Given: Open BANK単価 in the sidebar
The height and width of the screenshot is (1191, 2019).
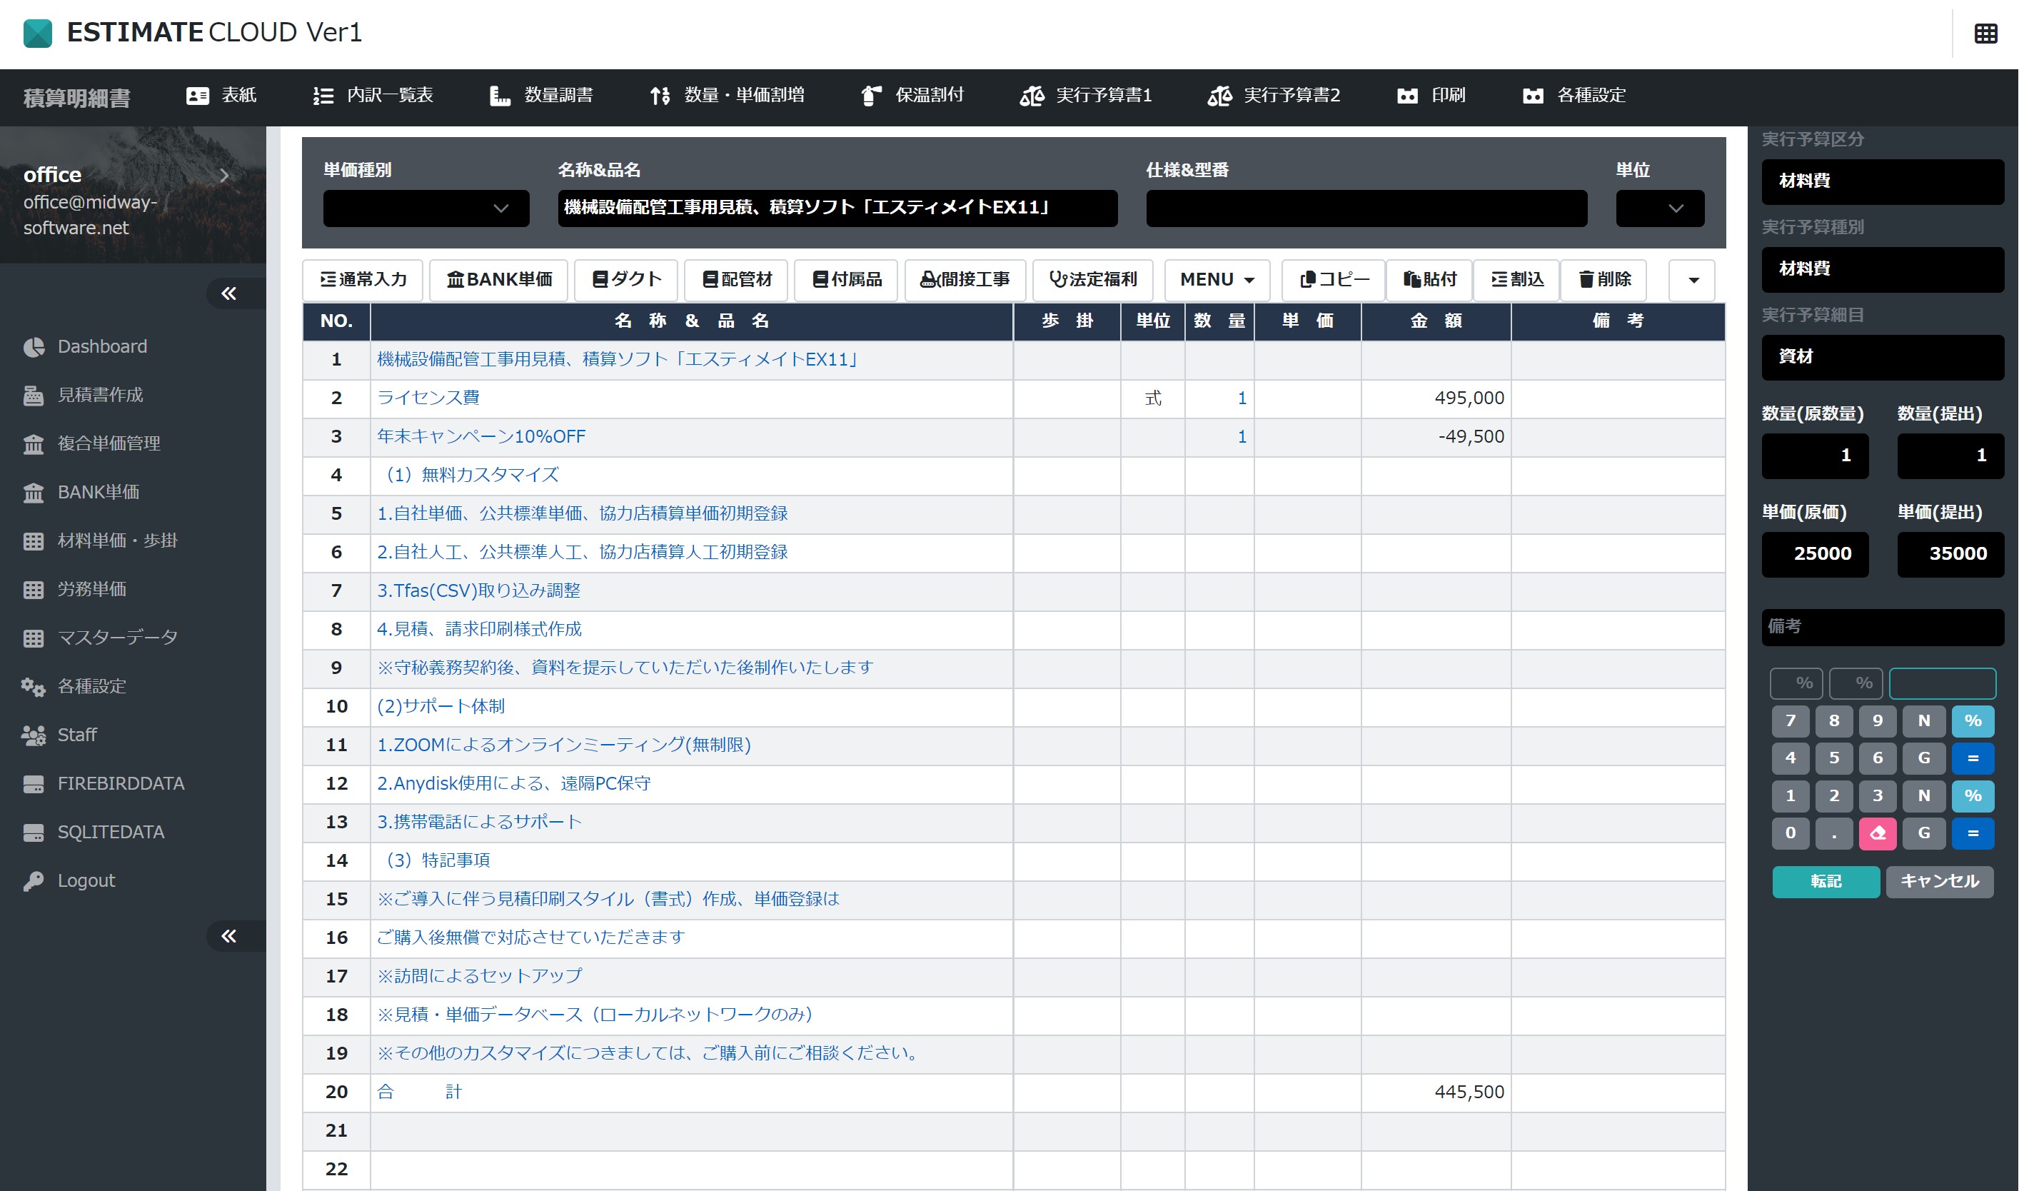Looking at the screenshot, I should pyautogui.click(x=81, y=492).
